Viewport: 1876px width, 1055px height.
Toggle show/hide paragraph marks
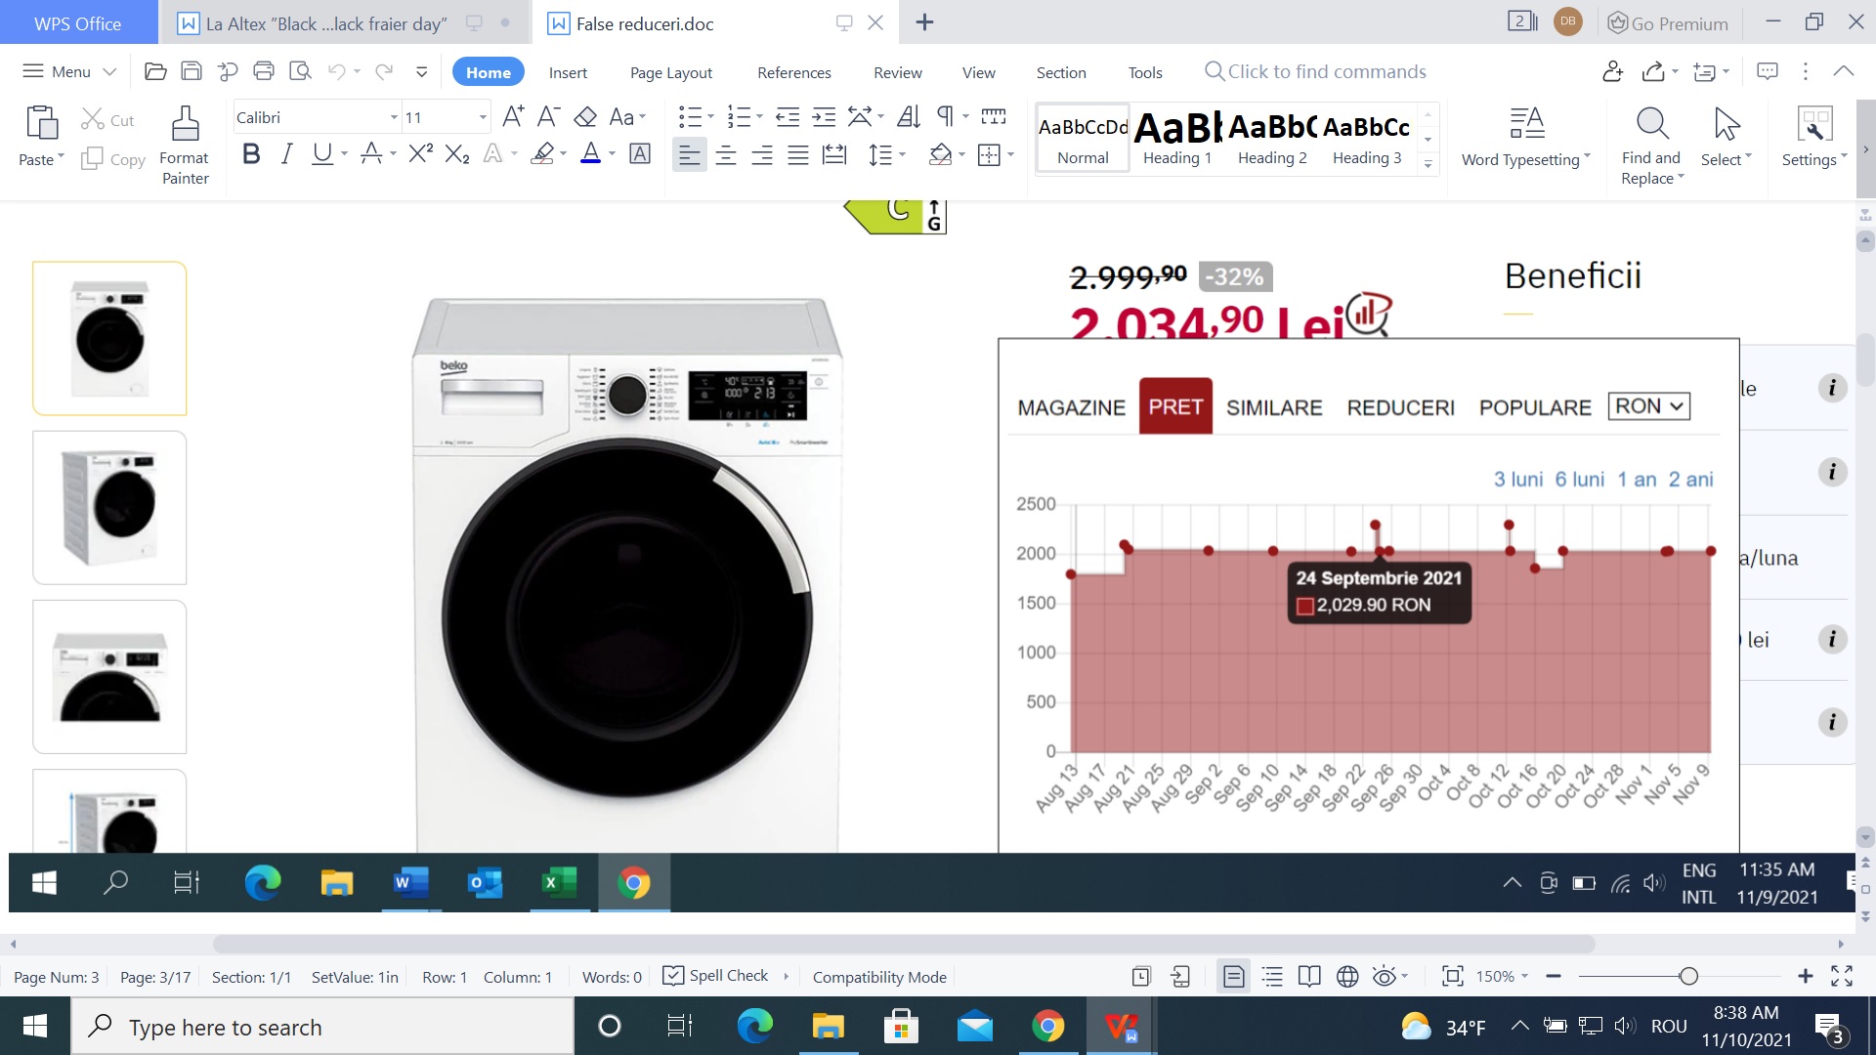944,117
